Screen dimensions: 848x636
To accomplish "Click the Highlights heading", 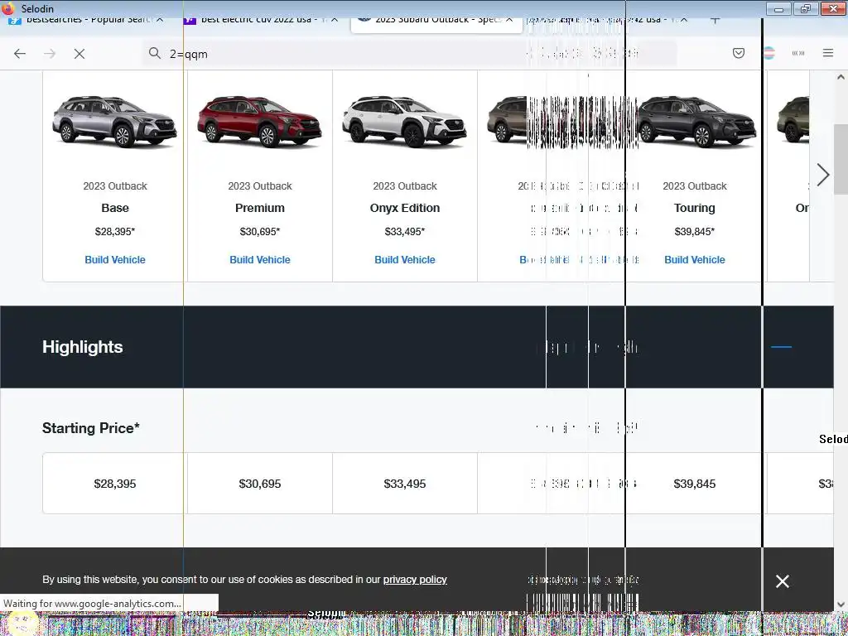I will click(x=83, y=347).
